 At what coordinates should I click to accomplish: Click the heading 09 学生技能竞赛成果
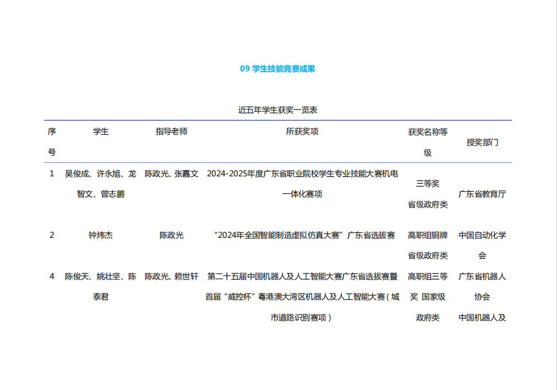[x=277, y=69]
